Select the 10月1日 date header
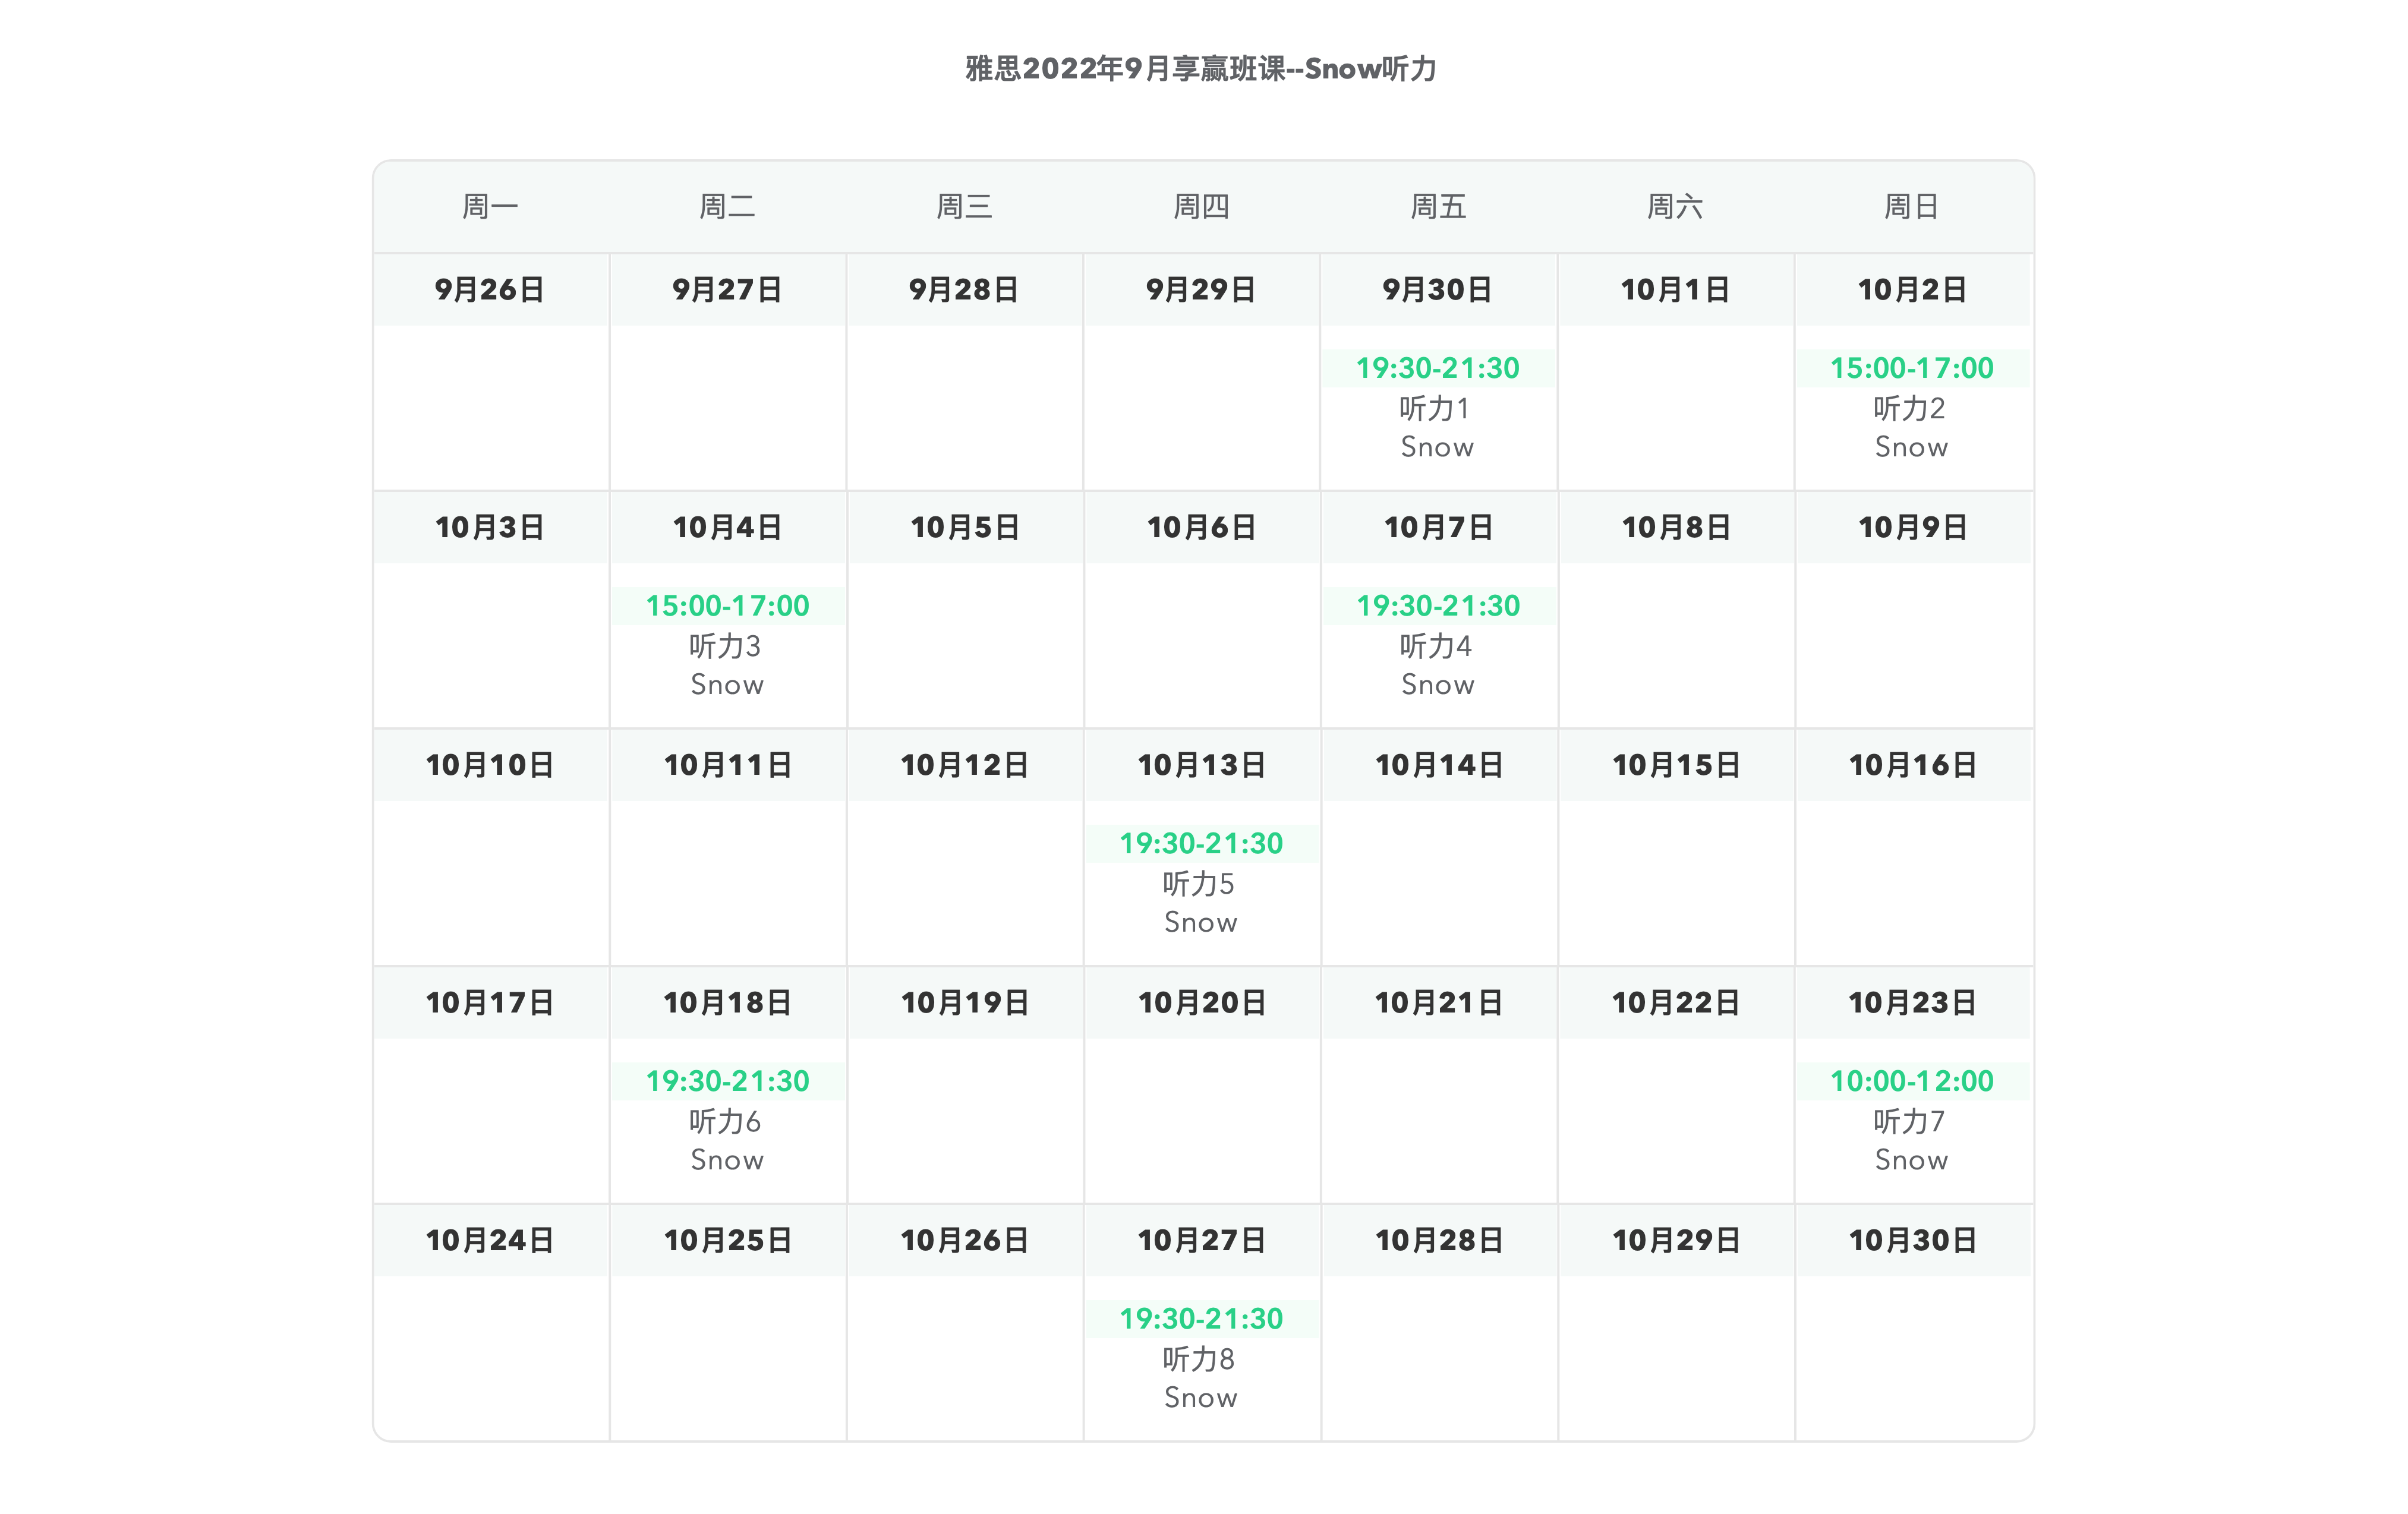Image resolution: width=2408 pixels, height=1514 pixels. pyautogui.click(x=1675, y=290)
